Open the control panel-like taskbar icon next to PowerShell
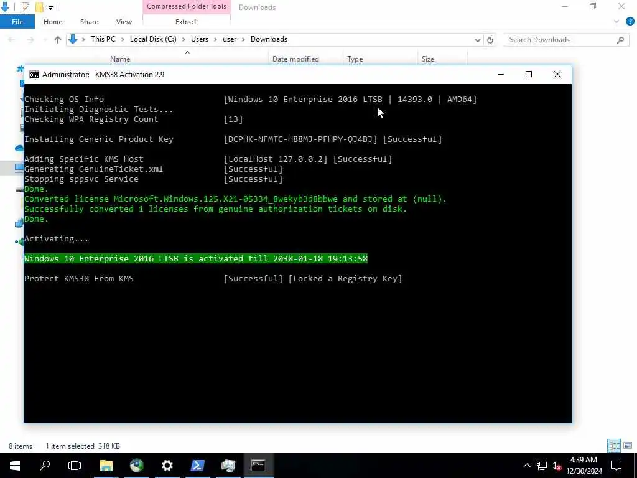 pyautogui.click(x=228, y=466)
